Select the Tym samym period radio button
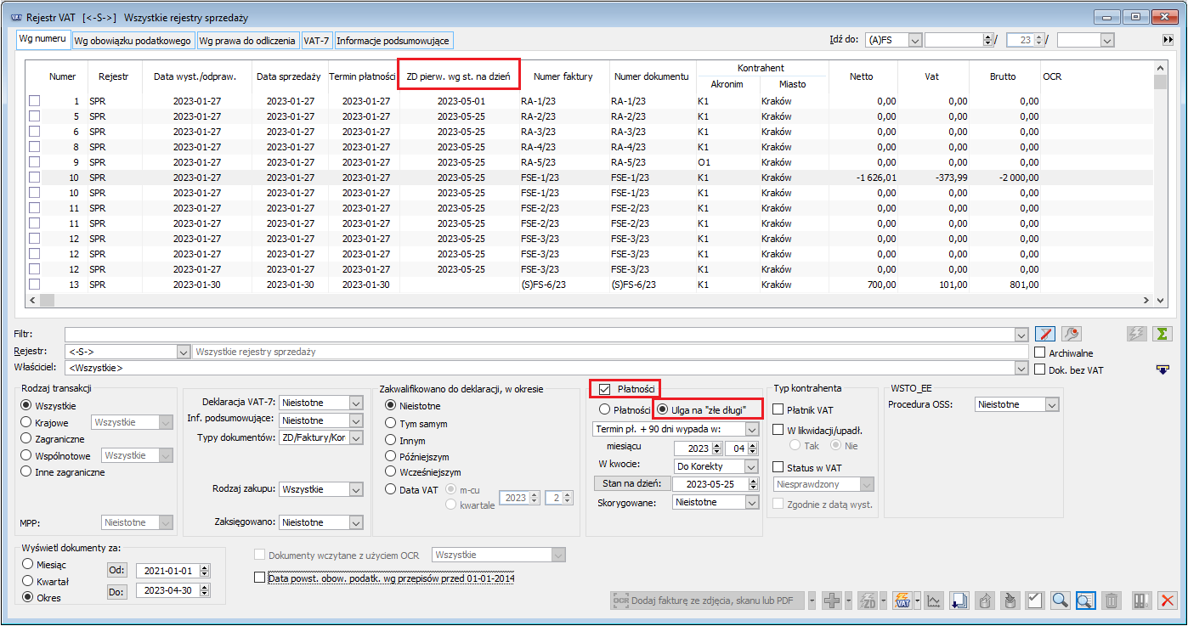Image resolution: width=1188 pixels, height=626 pixels. (391, 423)
